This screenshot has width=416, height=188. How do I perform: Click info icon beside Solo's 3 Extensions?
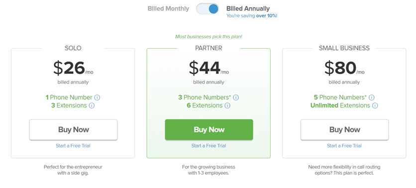92,106
